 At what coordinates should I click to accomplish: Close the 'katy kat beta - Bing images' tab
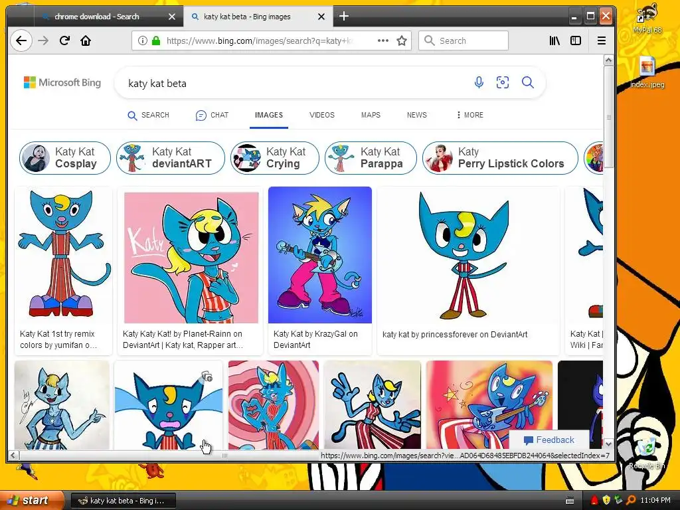pos(321,17)
